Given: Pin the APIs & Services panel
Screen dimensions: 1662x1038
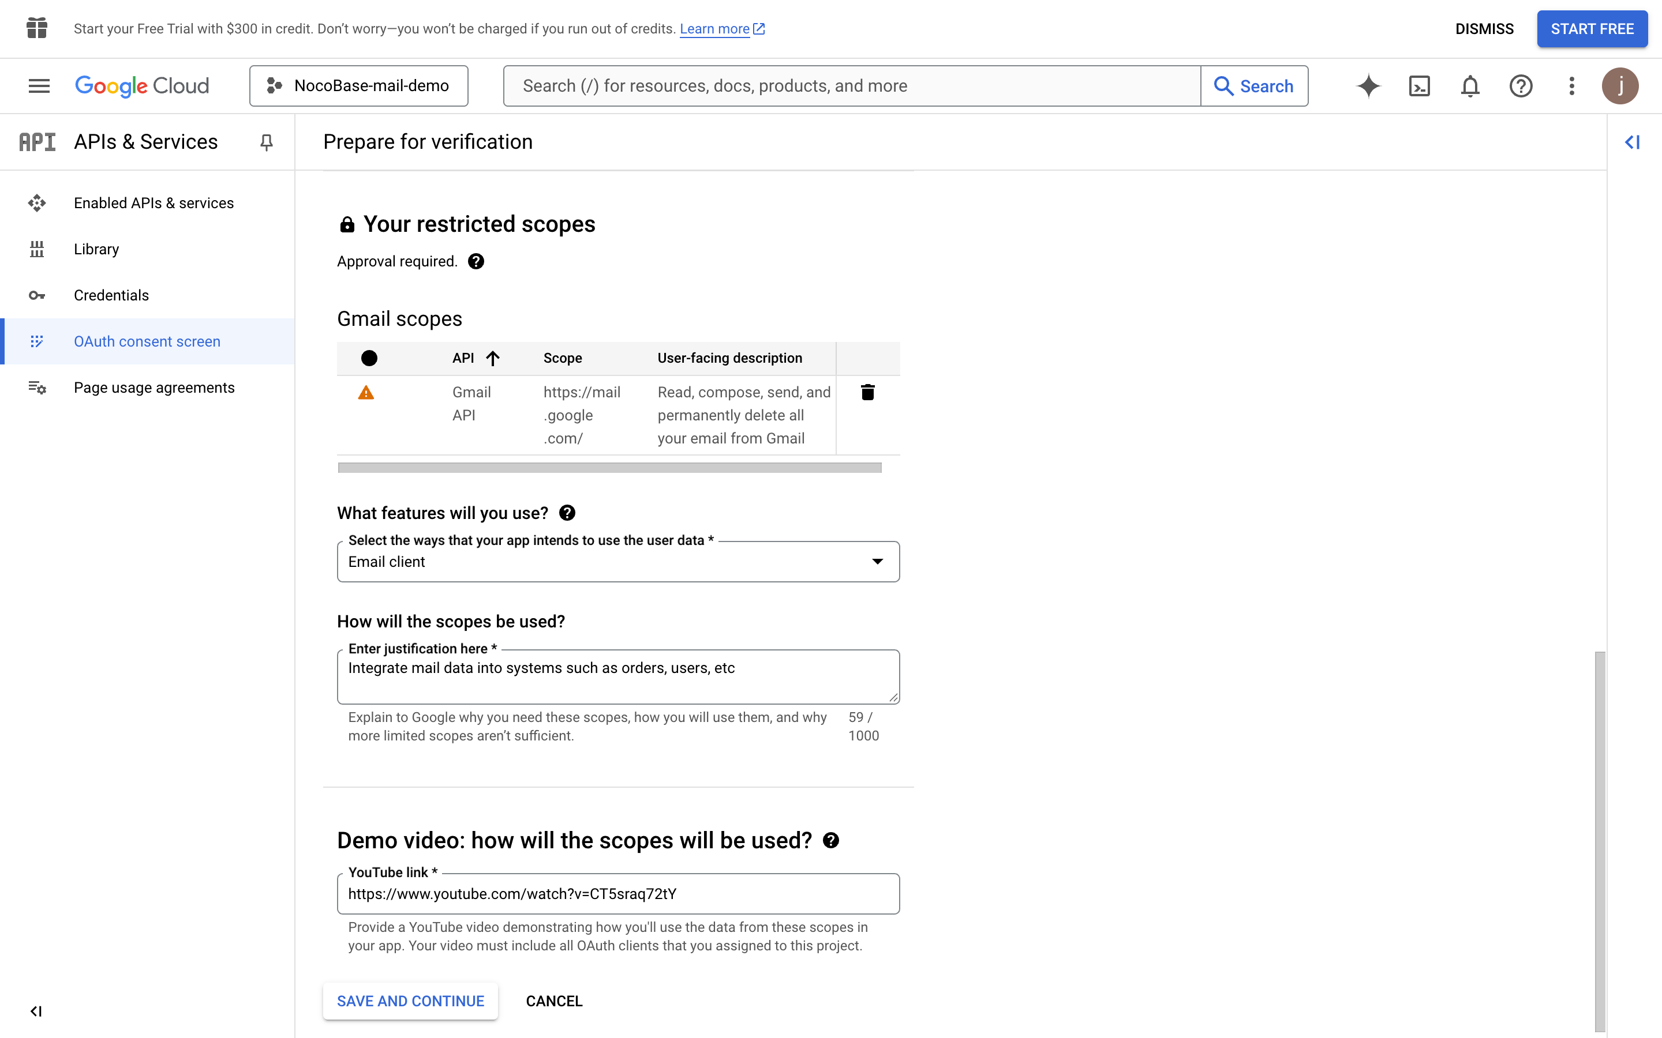Looking at the screenshot, I should [x=267, y=142].
